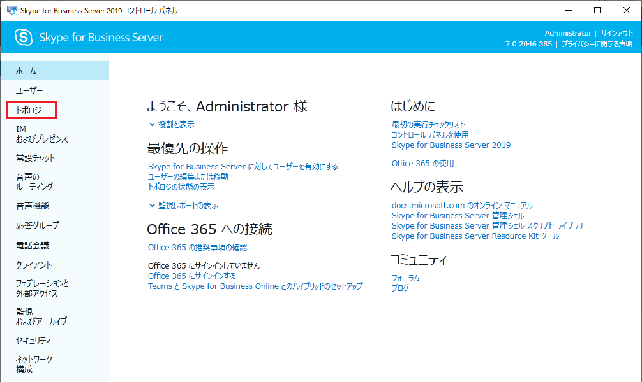642x382 pixels.
Task: Minimize the control panel window
Action: coord(569,11)
